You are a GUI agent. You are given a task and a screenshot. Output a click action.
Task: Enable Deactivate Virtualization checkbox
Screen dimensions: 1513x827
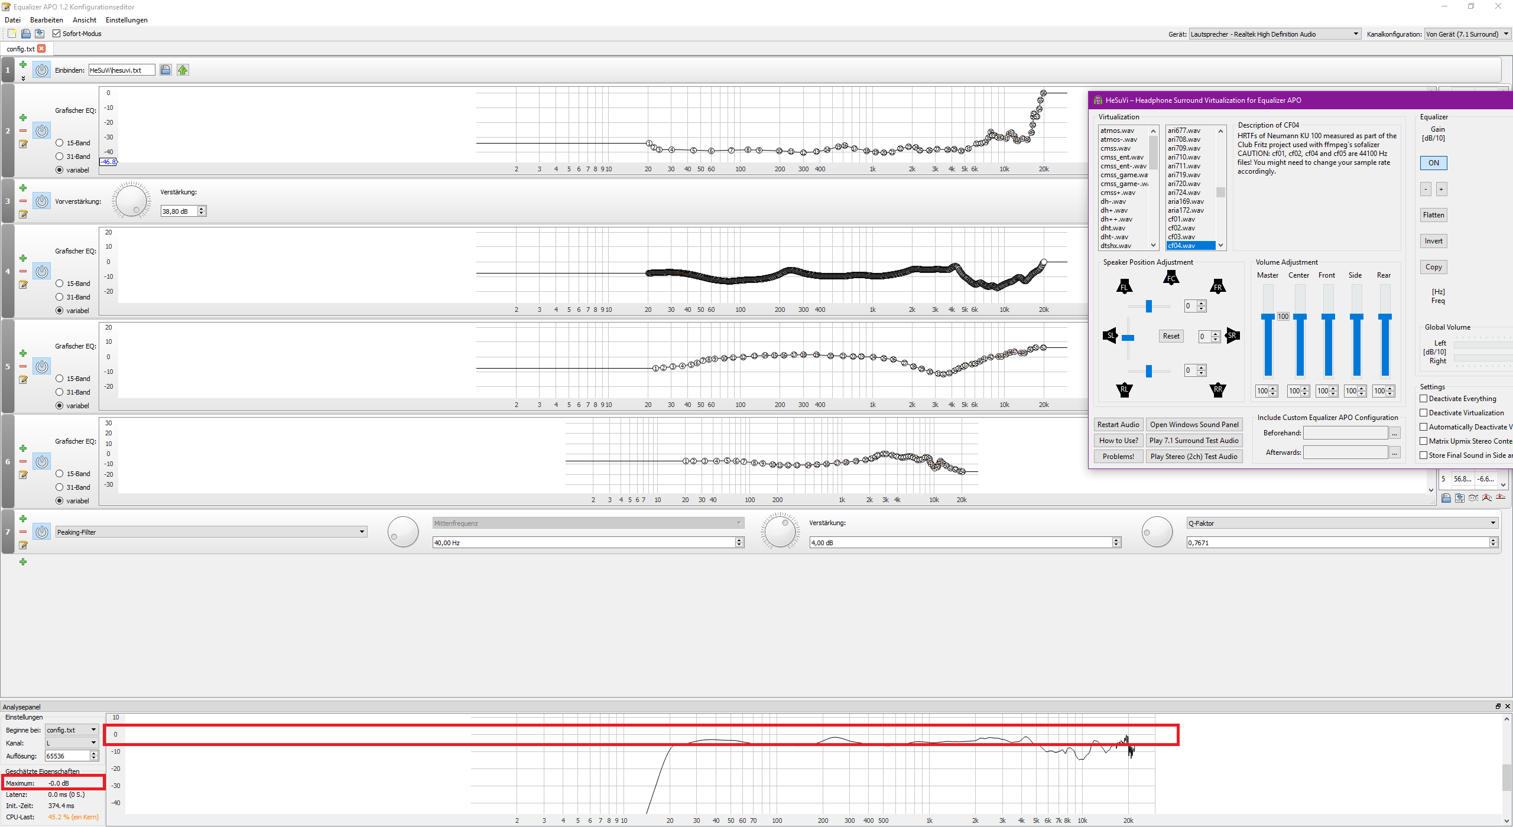coord(1424,413)
